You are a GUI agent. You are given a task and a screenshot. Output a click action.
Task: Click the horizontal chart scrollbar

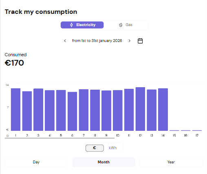[x=59, y=138]
